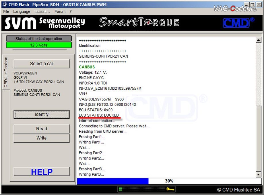Click the Voltage: 12.1 V. log line
This screenshot has height=195, width=264.
pyautogui.click(x=93, y=72)
